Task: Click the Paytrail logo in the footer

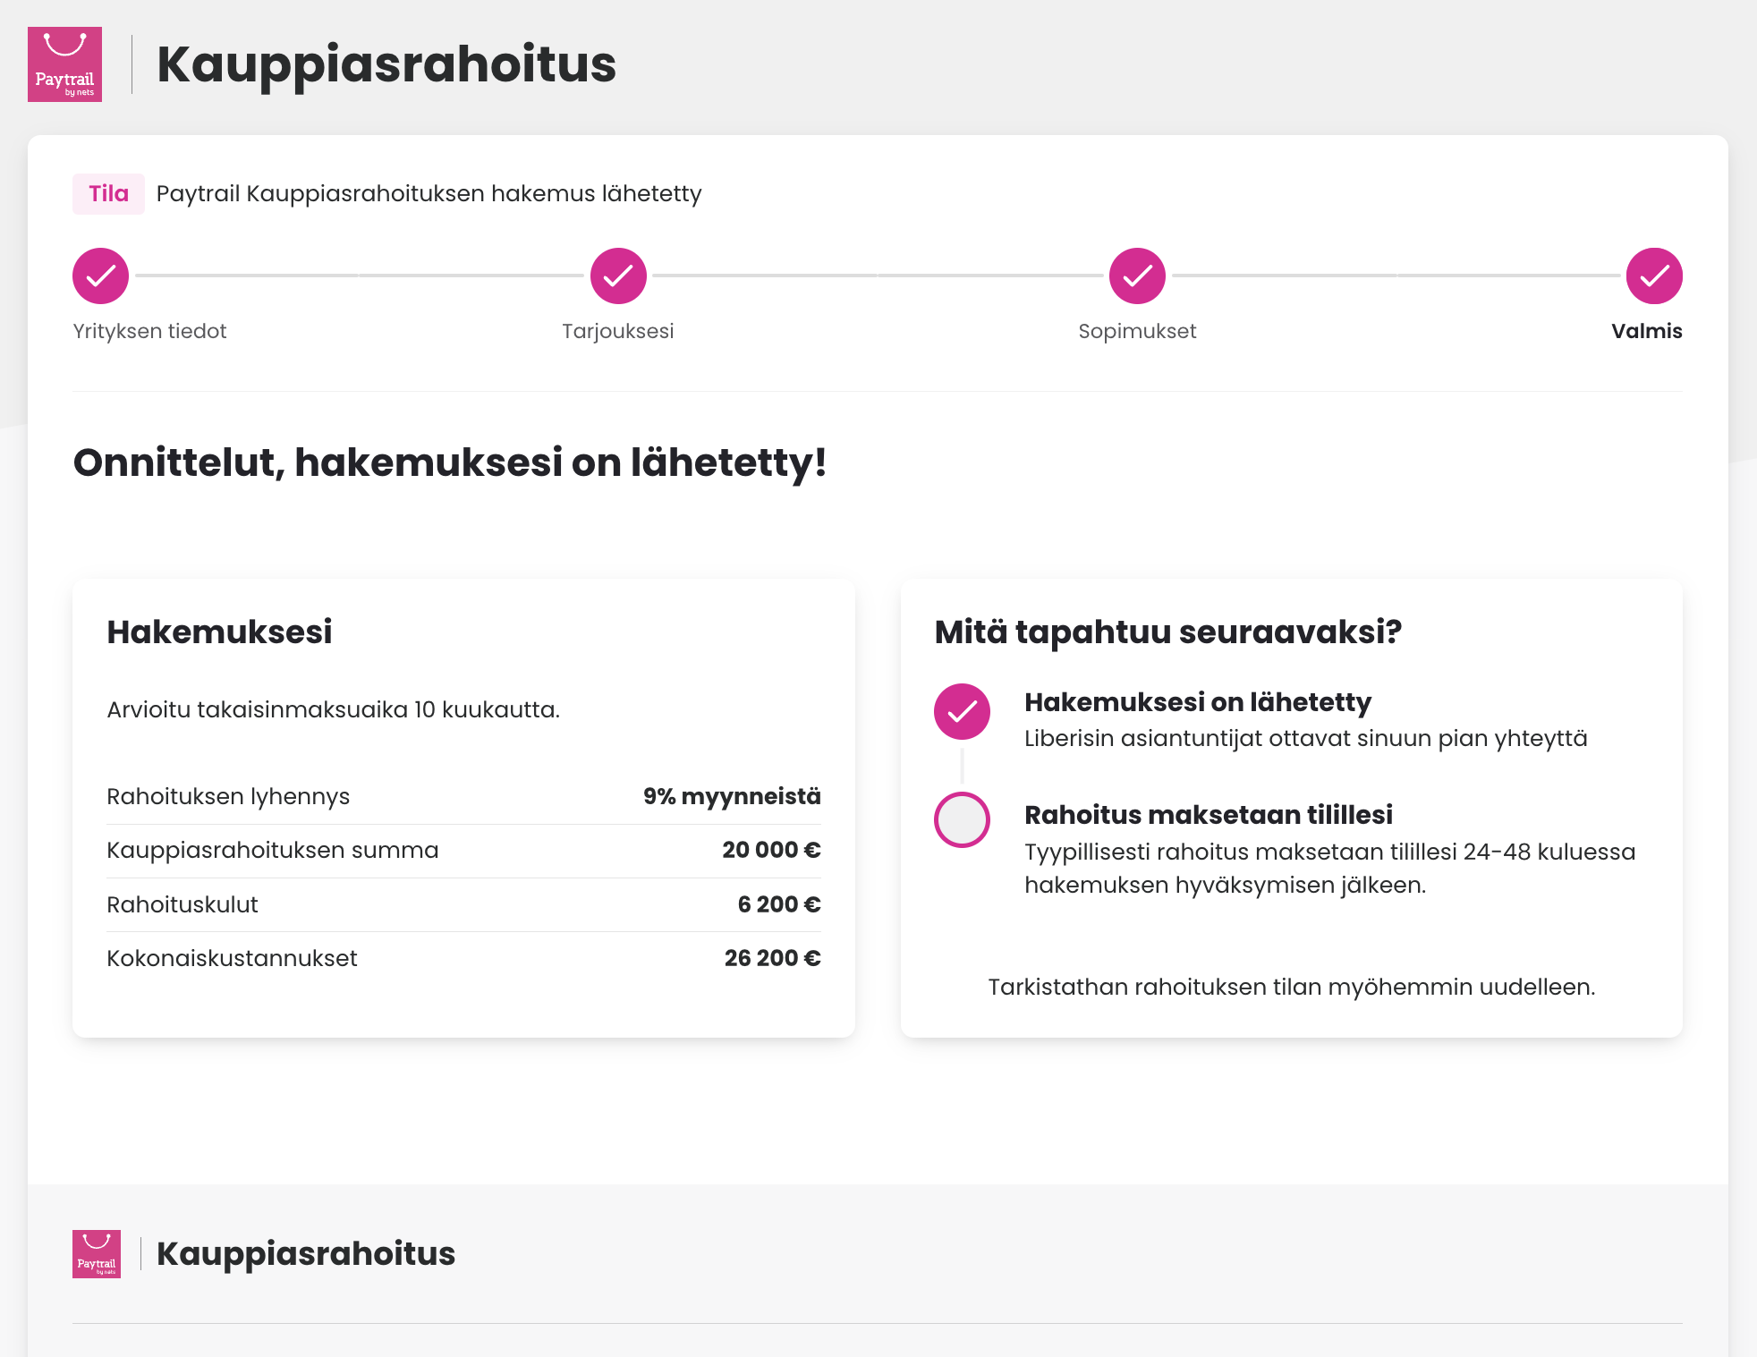Action: coord(97,1253)
